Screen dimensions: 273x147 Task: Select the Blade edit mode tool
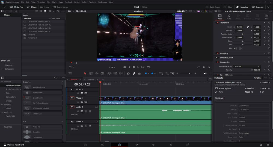click(x=102, y=73)
